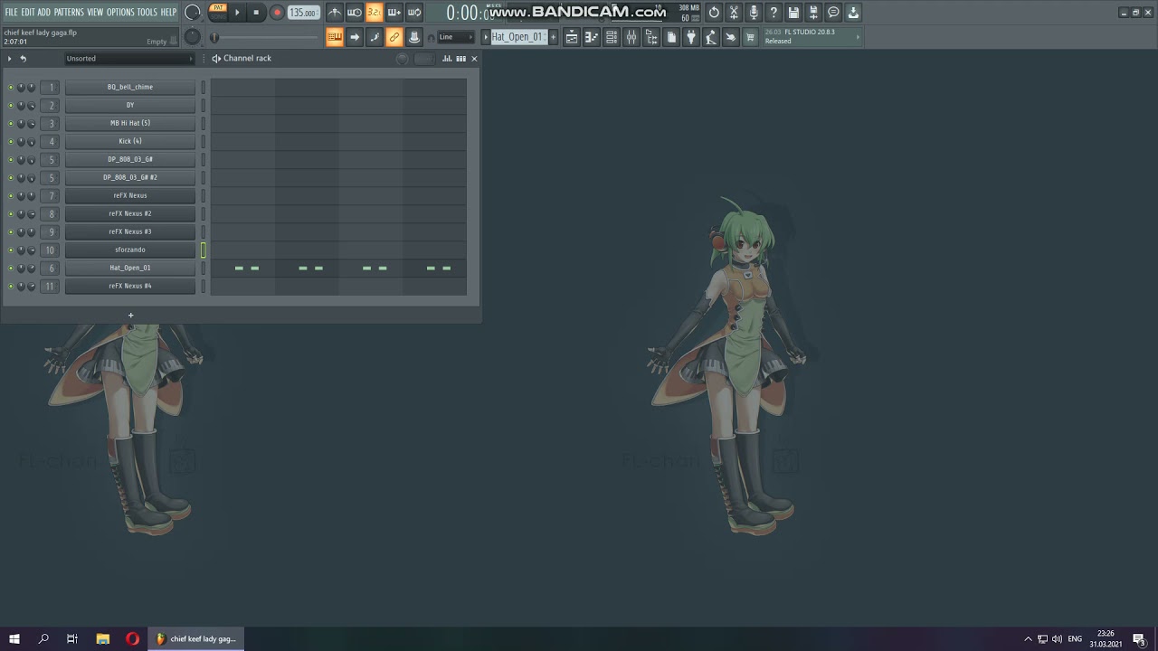Click the tempo field showing 135.000
Image resolution: width=1158 pixels, height=651 pixels.
click(x=303, y=13)
